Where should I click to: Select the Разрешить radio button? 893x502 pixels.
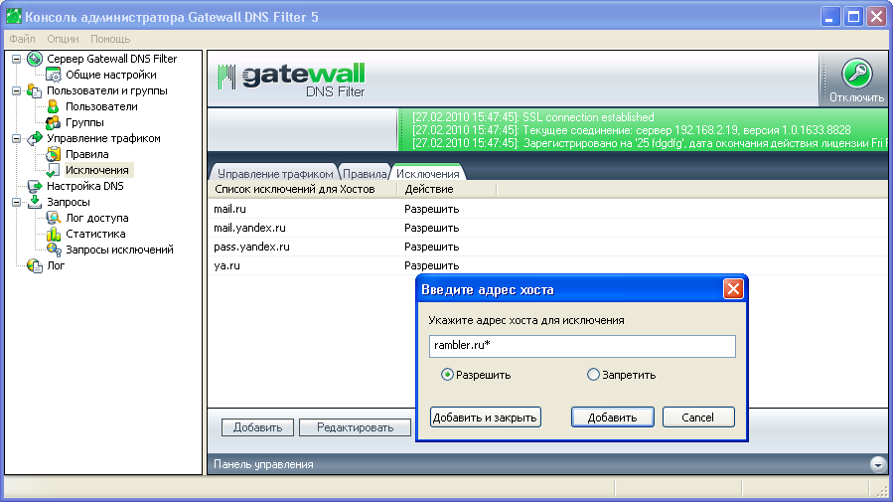click(x=447, y=375)
